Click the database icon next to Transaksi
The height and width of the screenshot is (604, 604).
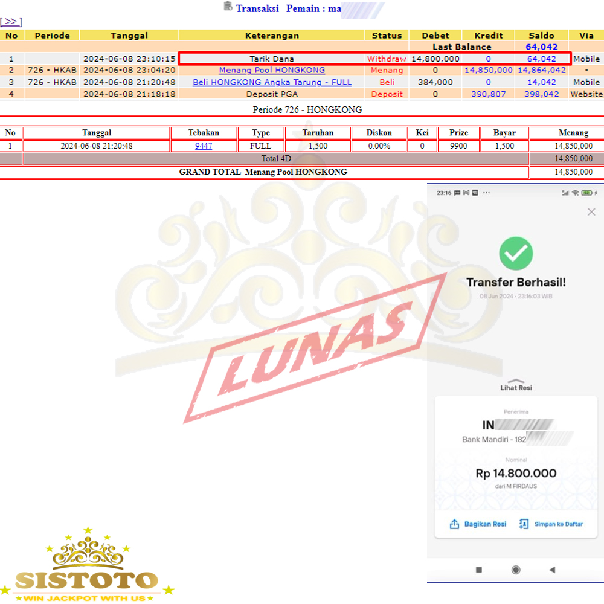point(228,7)
